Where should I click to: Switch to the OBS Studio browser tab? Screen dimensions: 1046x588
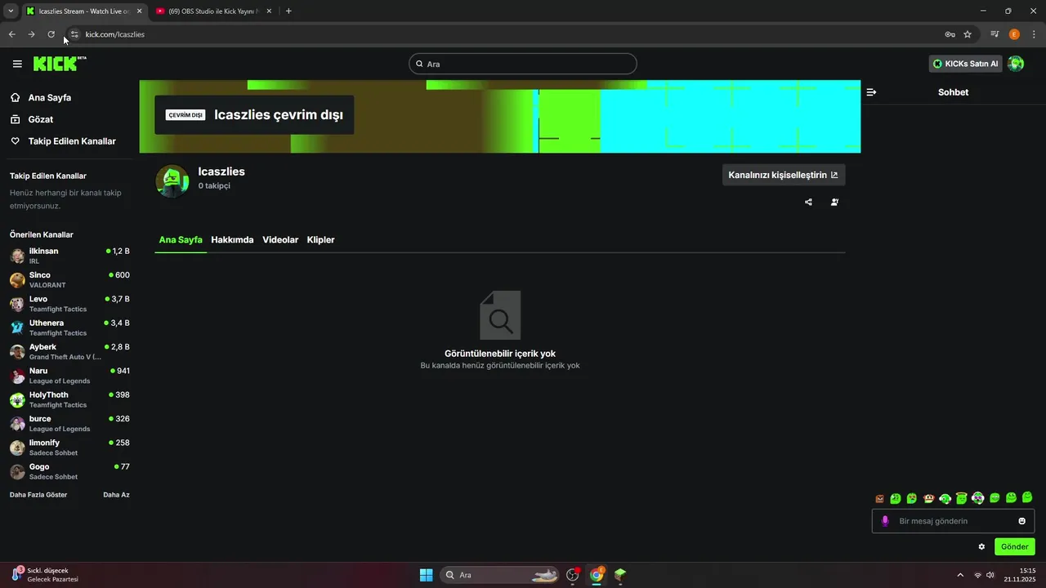[x=214, y=11]
